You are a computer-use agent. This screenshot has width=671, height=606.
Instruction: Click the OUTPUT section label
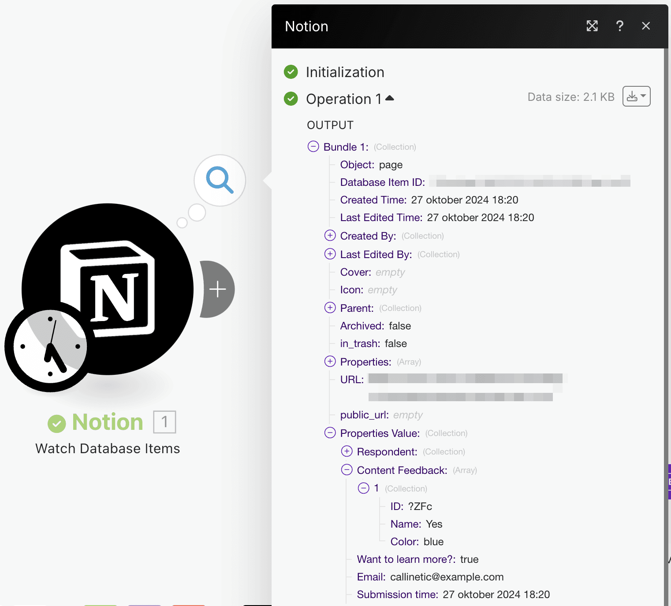330,125
